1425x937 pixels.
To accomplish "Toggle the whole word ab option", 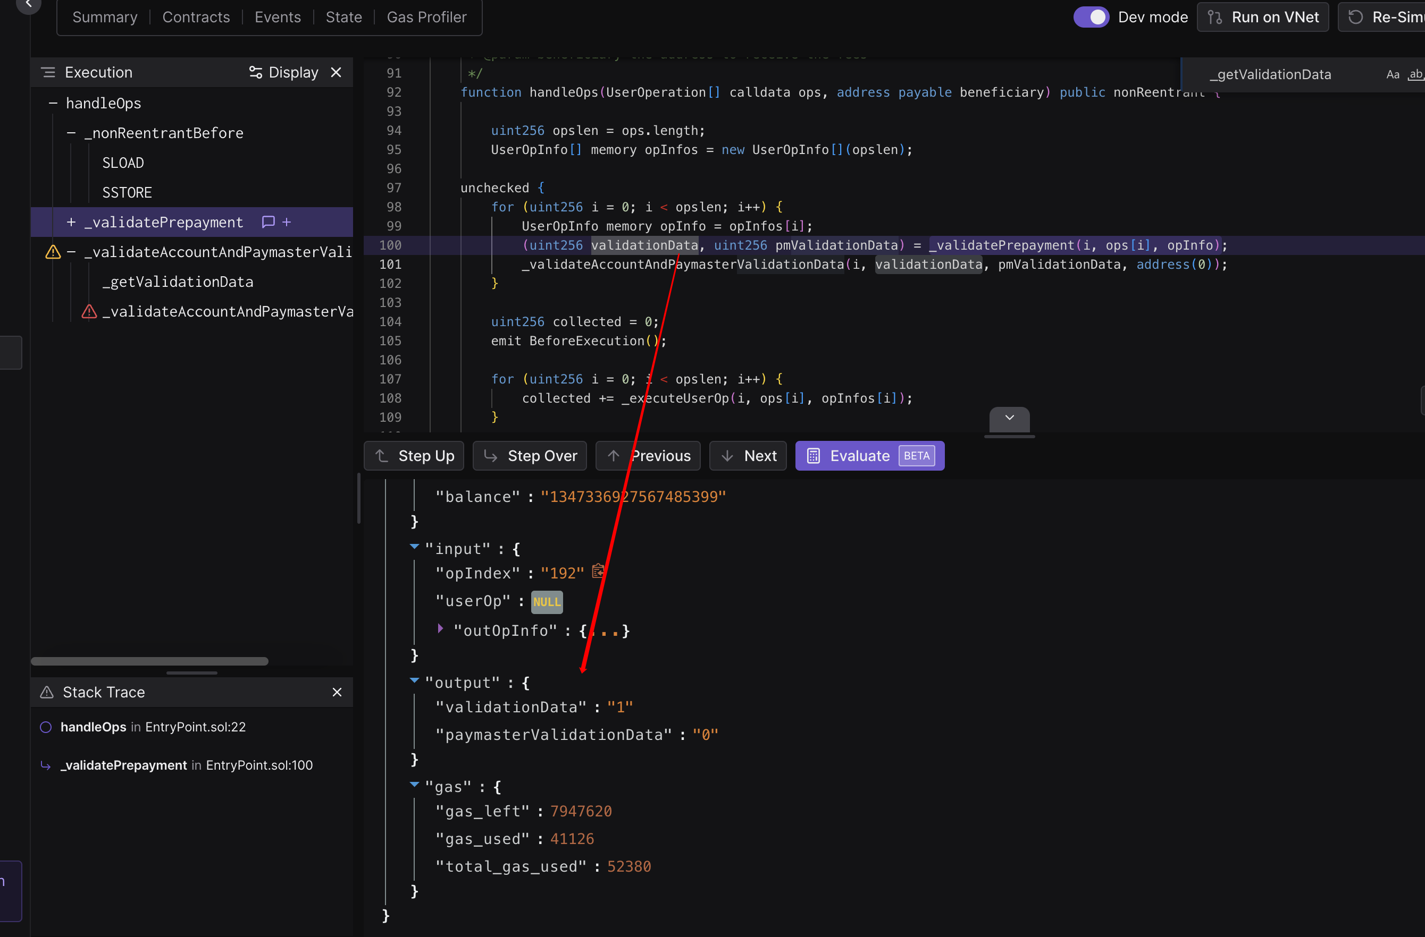I will pyautogui.click(x=1415, y=74).
